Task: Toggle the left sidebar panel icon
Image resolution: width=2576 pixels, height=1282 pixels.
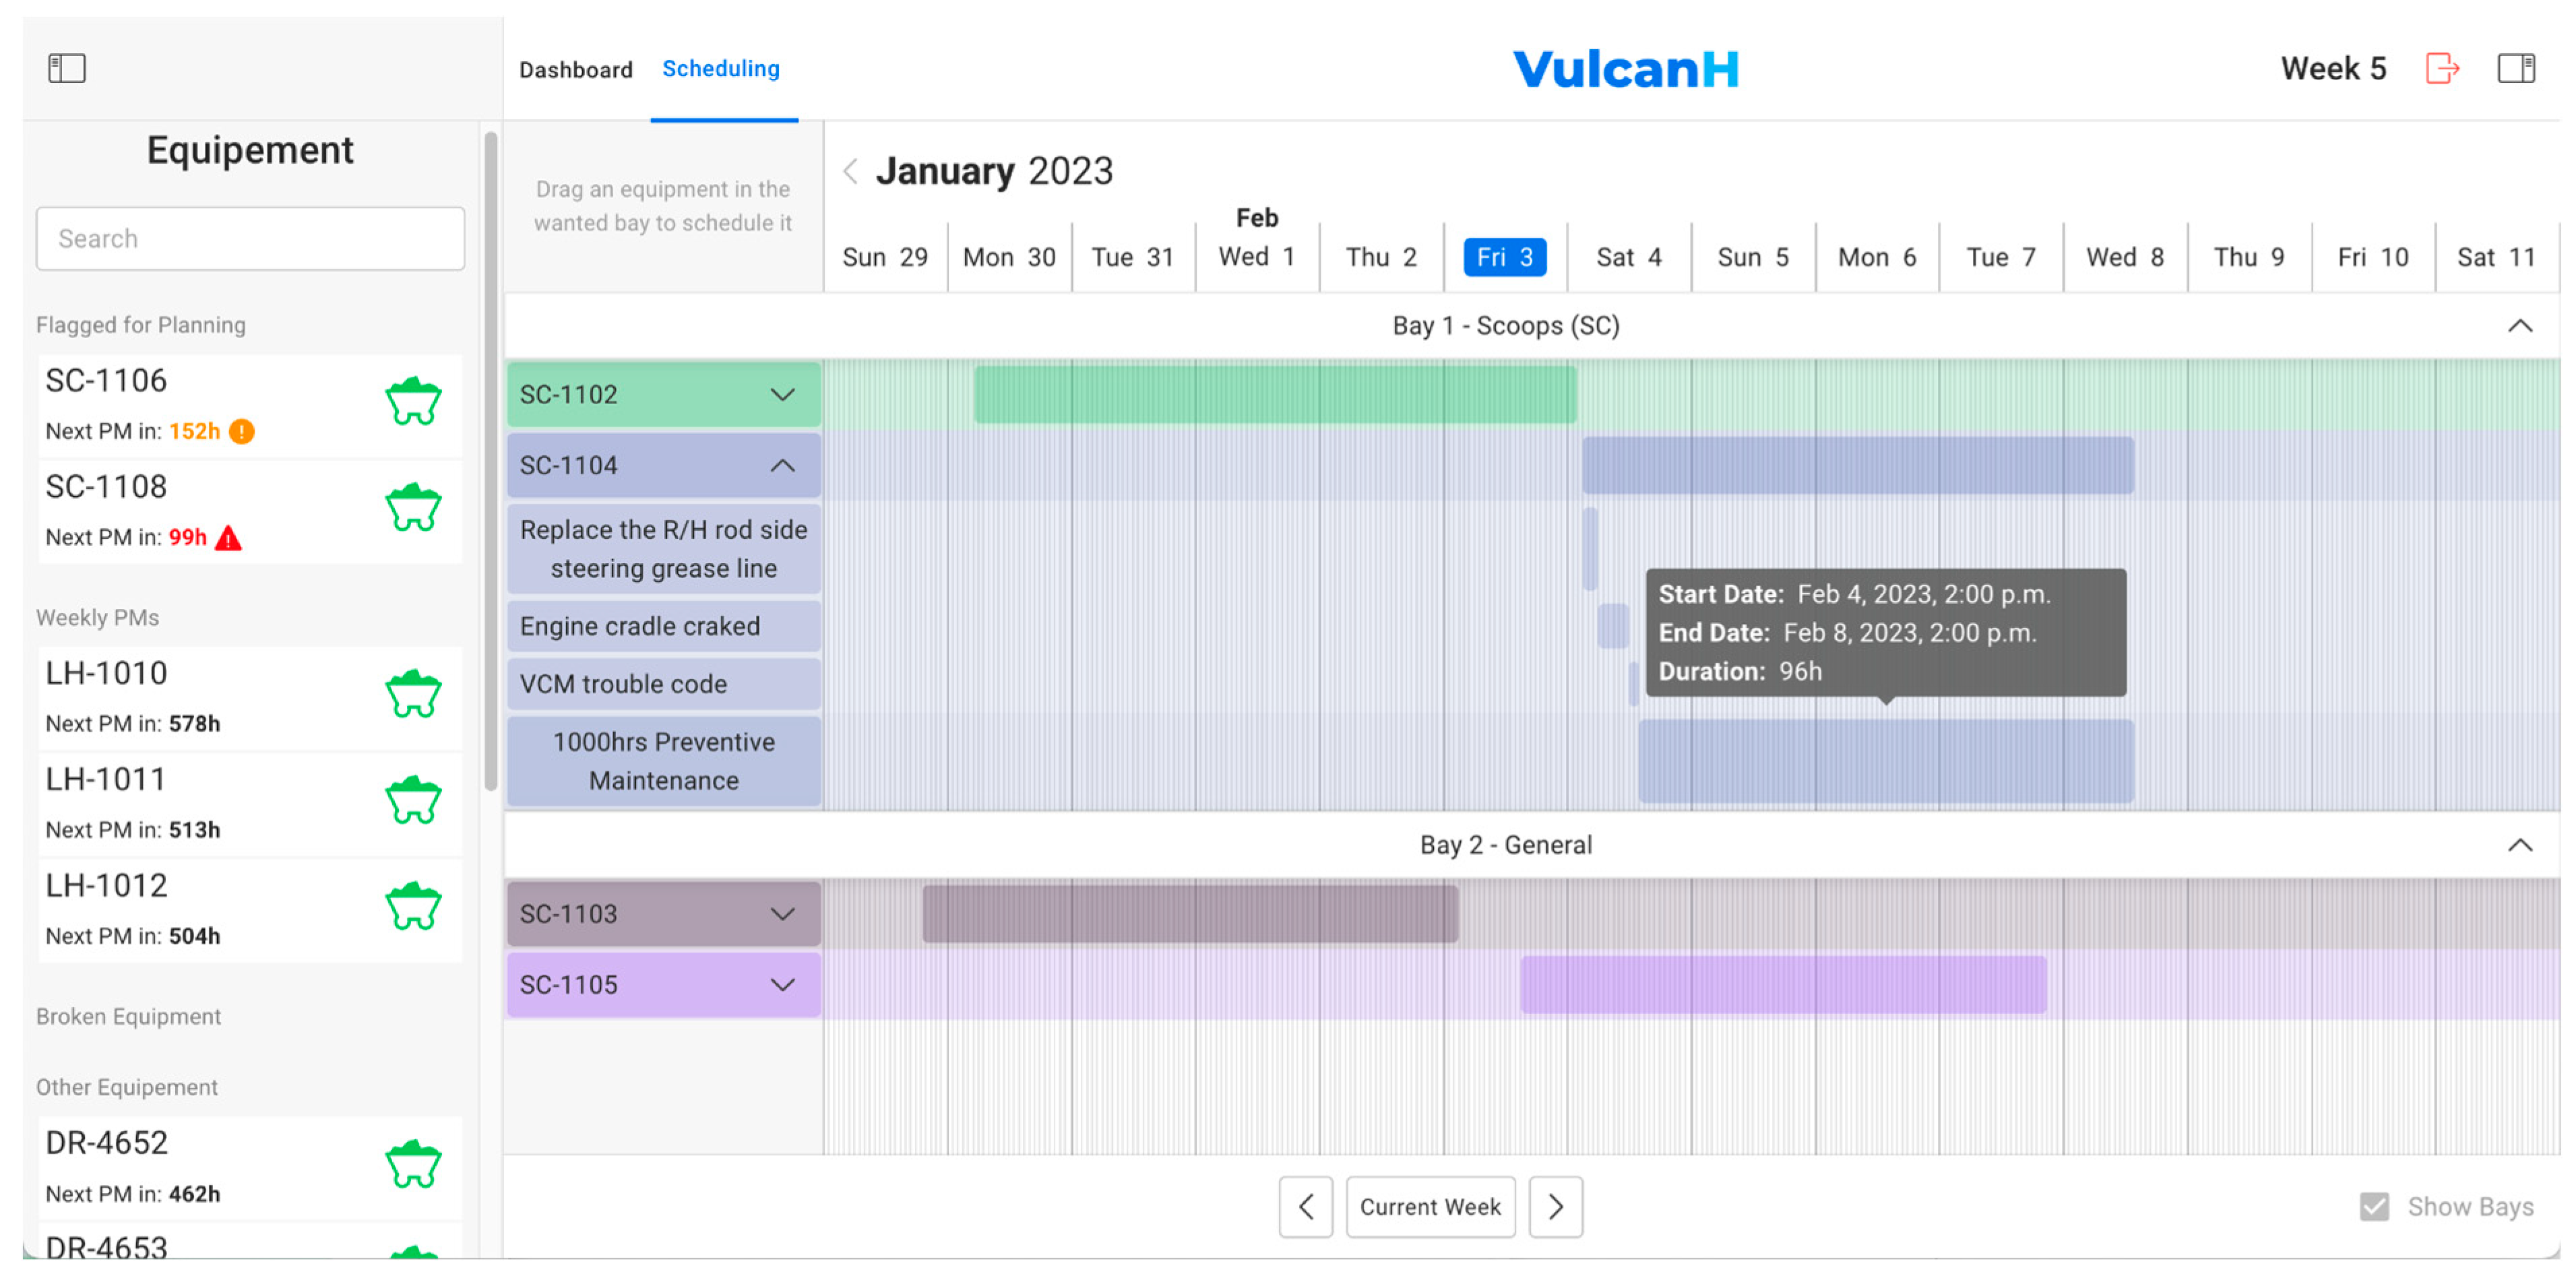Action: click(67, 68)
